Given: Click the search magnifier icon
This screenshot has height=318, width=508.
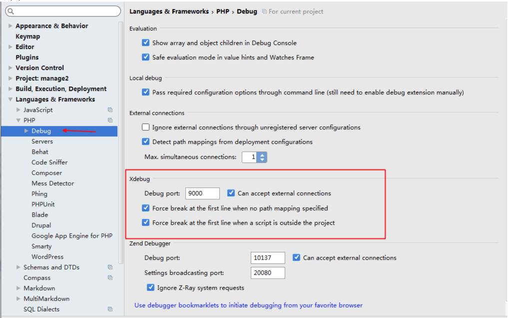Looking at the screenshot, I should [11, 11].
